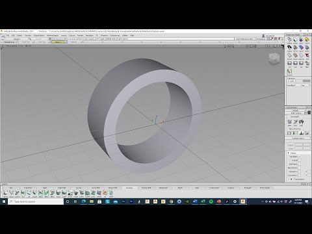Enable the Edit Points display checkbox
The image size is (312, 234).
click(x=299, y=164)
